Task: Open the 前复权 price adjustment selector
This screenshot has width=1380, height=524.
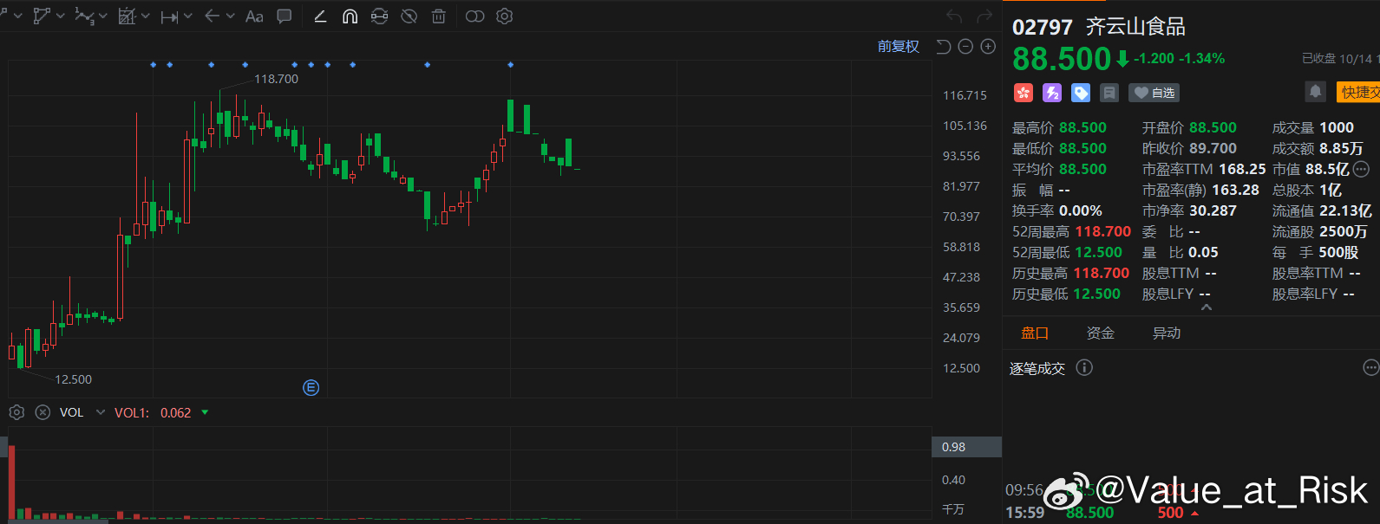Action: [898, 46]
